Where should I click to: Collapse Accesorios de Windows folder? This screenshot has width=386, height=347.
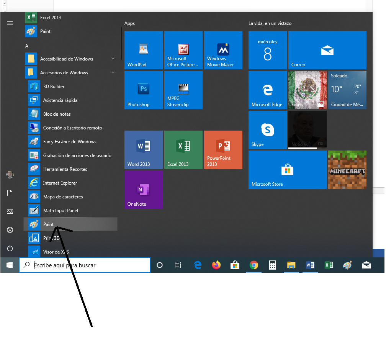click(70, 73)
